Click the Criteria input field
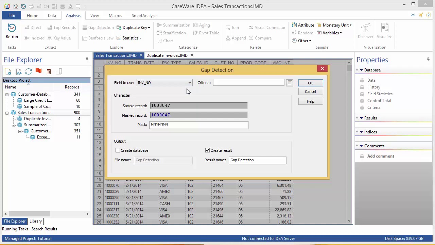This screenshot has height=245, width=435. pyautogui.click(x=249, y=83)
